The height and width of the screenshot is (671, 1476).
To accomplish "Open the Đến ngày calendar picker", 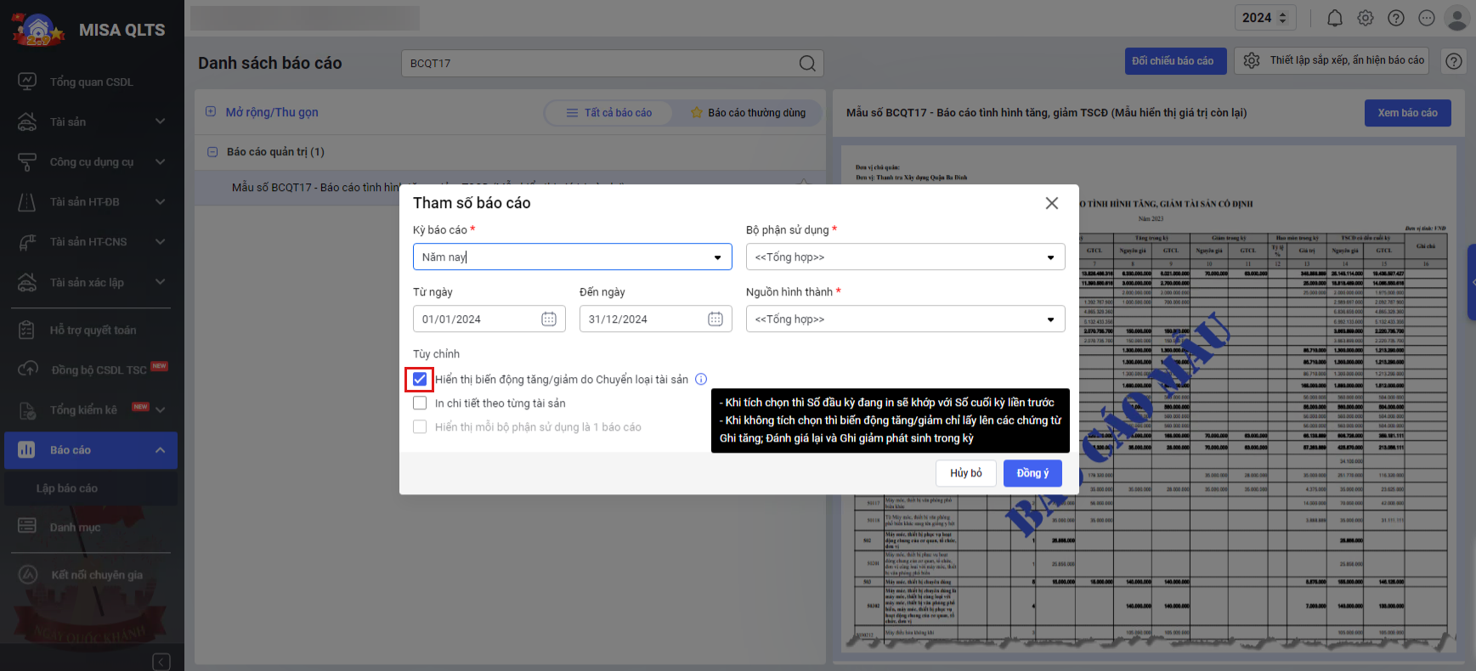I will pos(715,319).
